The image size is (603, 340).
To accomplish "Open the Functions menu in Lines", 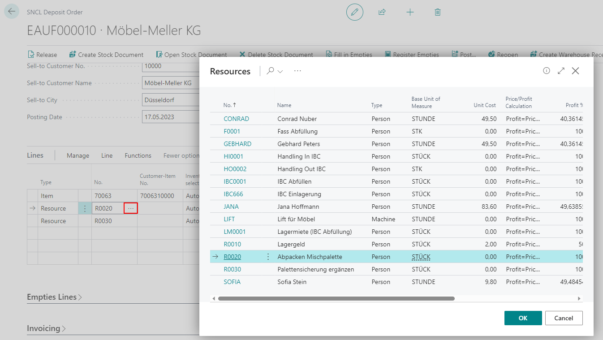I will point(138,155).
